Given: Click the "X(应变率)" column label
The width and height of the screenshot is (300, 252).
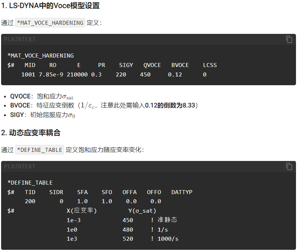Looking at the screenshot, I should [x=82, y=211].
